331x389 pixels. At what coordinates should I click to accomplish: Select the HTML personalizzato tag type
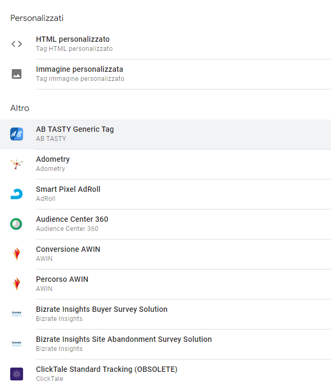point(165,44)
